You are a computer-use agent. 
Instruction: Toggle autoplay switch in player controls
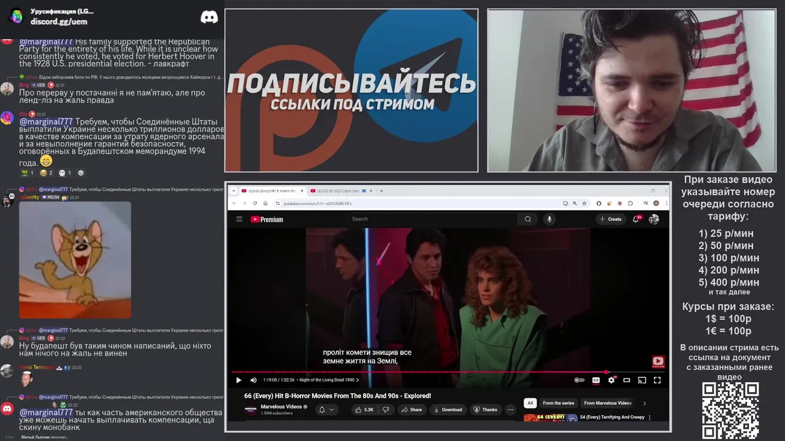pyautogui.click(x=579, y=380)
